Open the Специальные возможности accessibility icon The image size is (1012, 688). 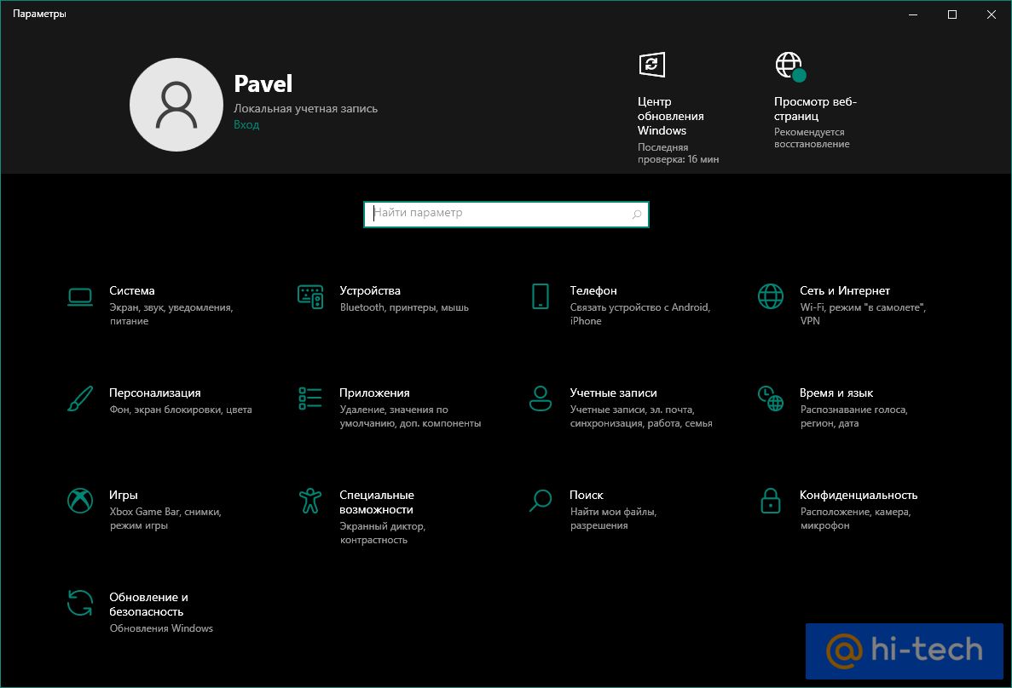pyautogui.click(x=310, y=501)
